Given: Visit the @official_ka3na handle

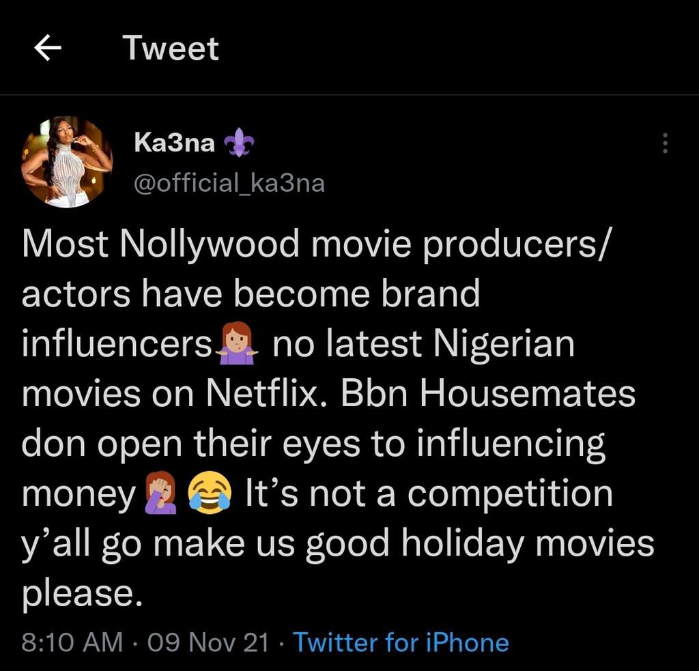Looking at the screenshot, I should [229, 183].
